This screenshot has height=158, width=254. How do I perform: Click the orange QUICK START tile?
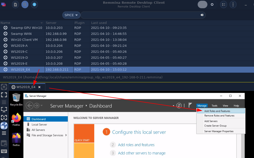coord(84,133)
